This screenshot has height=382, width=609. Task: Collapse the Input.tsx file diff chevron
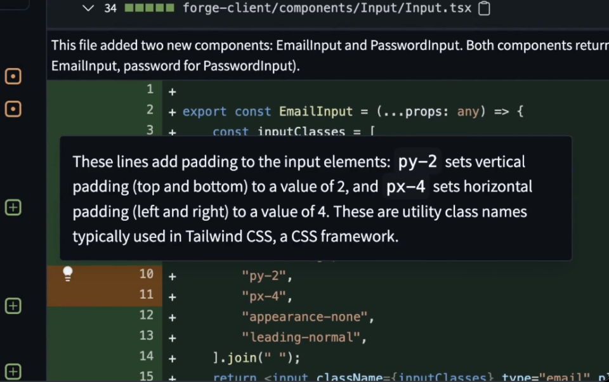(x=88, y=8)
